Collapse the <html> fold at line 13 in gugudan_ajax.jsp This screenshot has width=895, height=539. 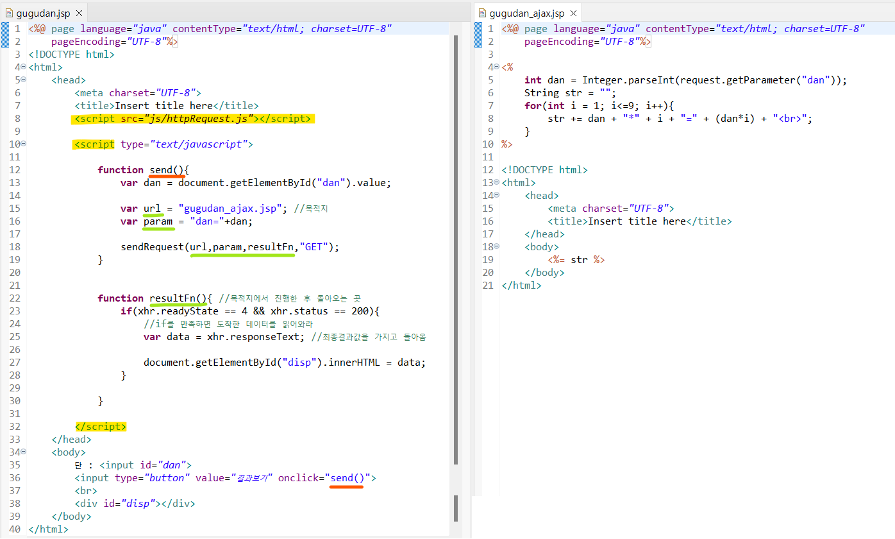pyautogui.click(x=497, y=182)
